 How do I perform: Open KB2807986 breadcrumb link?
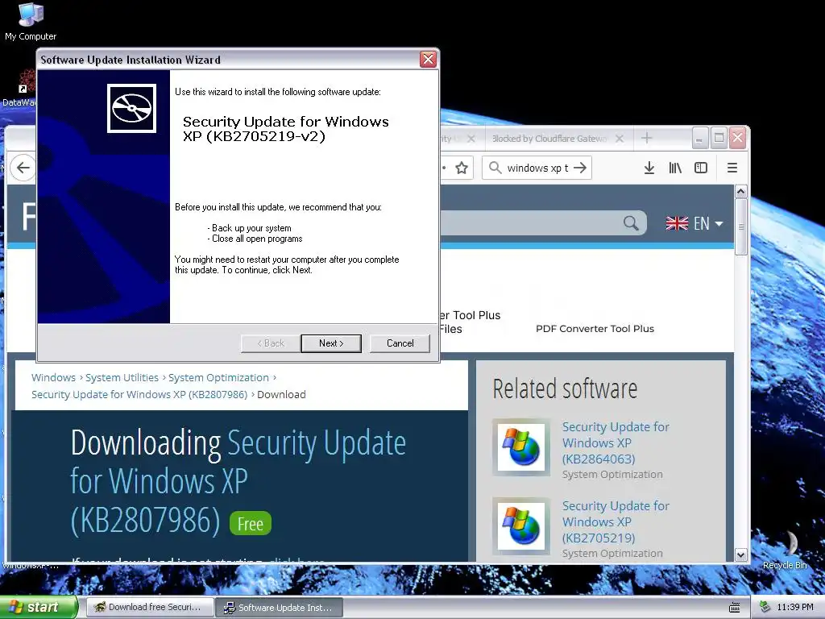pos(139,394)
